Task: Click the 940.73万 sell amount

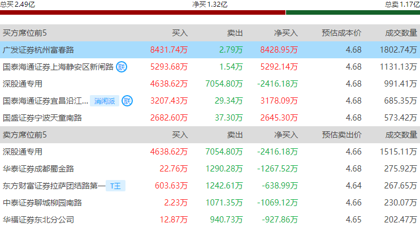Action: click(226, 220)
